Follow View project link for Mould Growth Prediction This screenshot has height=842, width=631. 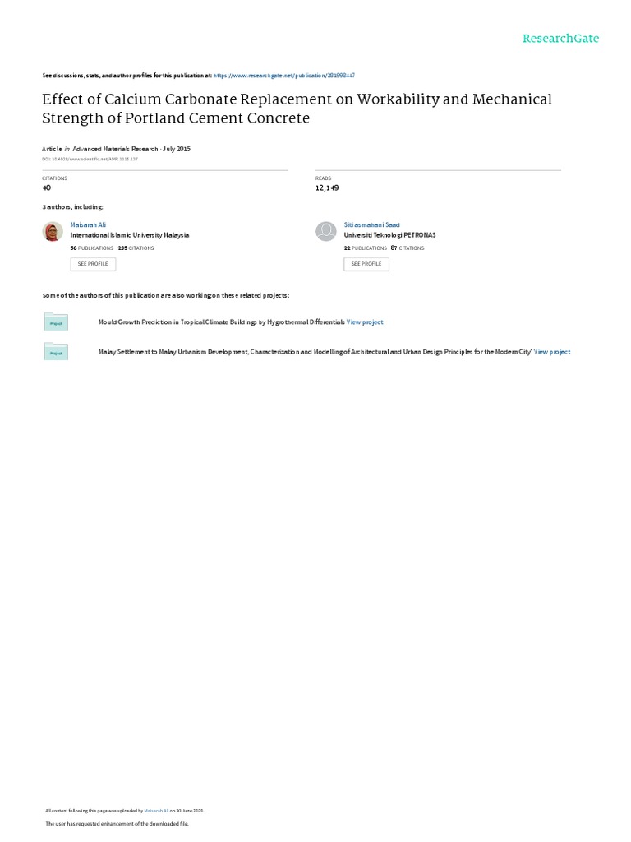tap(365, 322)
